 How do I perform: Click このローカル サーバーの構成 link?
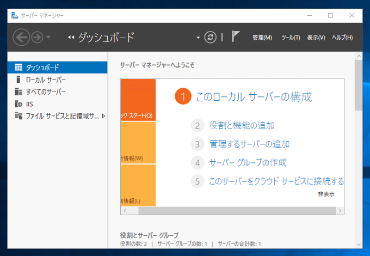click(x=254, y=96)
